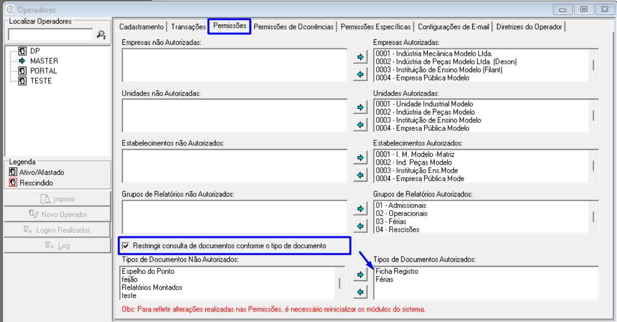Authorize establishment using the right arrow
Viewport: 617px width, 322px height.
[360, 158]
